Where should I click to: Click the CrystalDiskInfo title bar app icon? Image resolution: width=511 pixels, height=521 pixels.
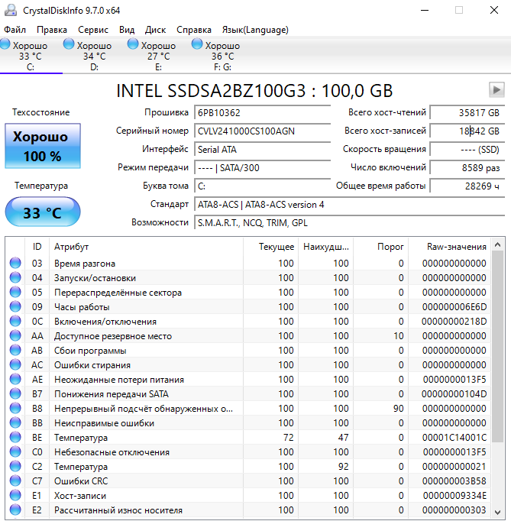point(10,10)
